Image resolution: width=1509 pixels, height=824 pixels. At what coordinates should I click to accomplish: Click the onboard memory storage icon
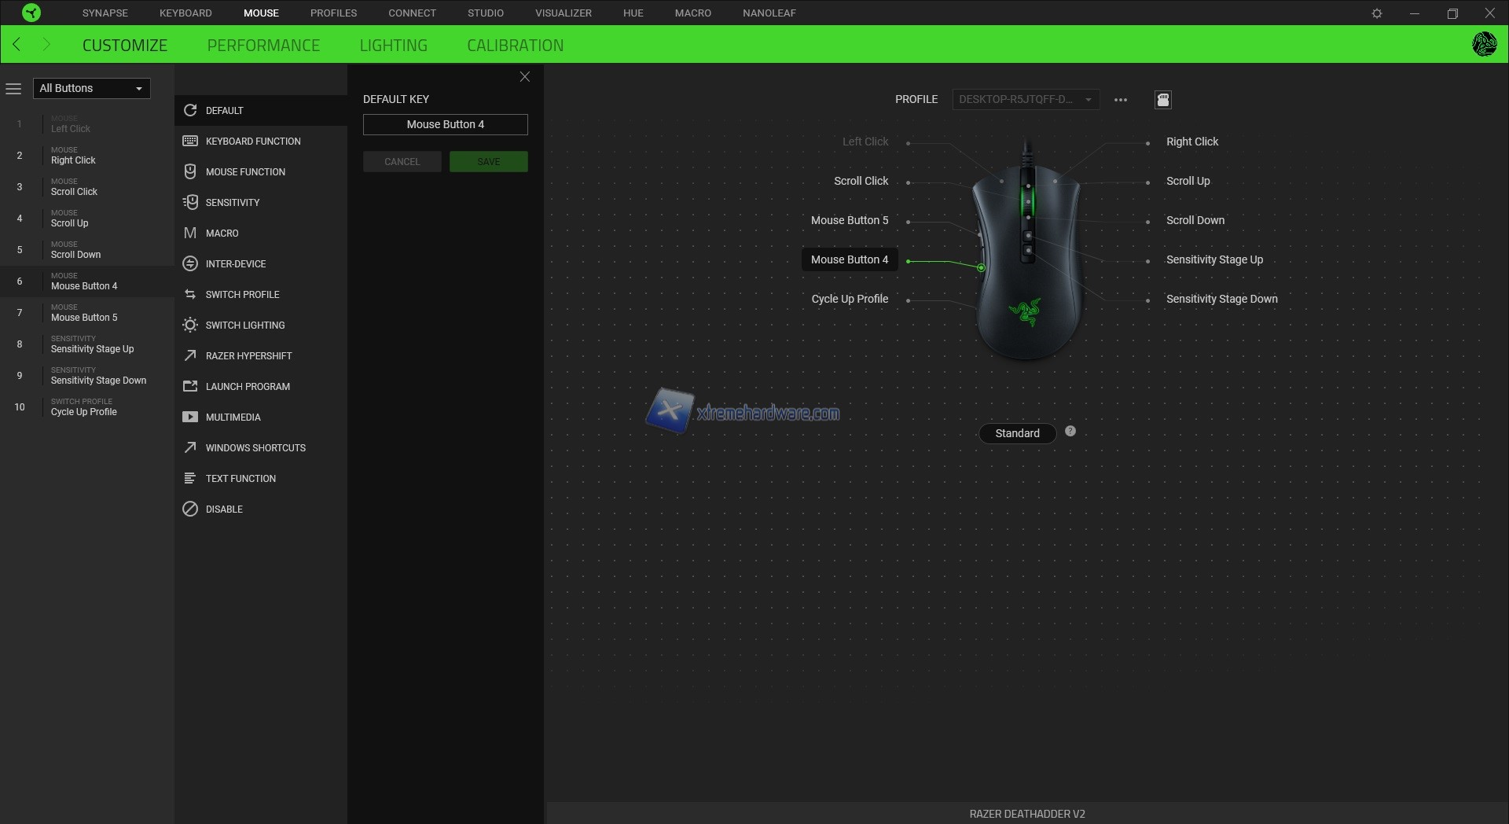click(1162, 100)
